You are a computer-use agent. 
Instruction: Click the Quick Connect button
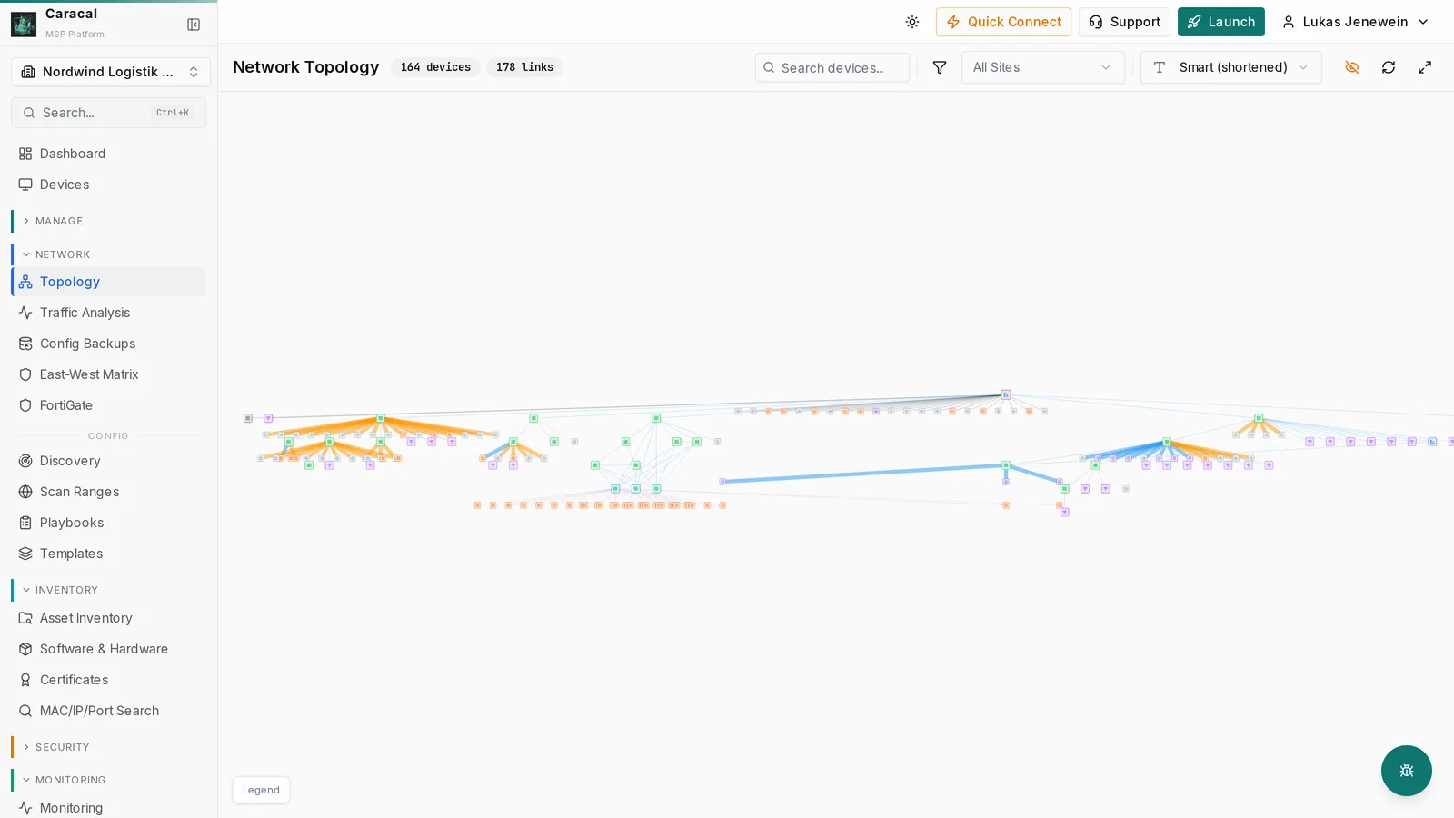[x=1003, y=22]
